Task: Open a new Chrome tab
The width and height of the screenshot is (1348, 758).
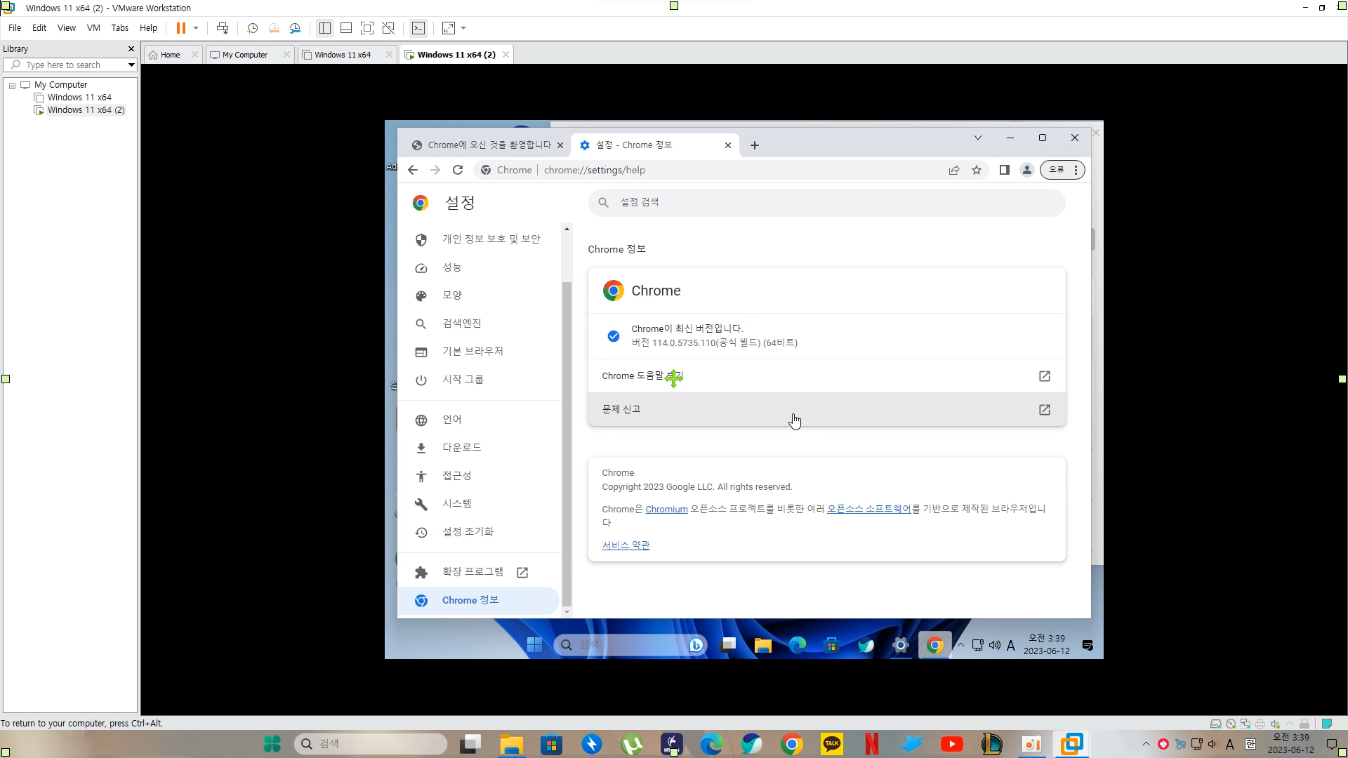Action: [755, 145]
